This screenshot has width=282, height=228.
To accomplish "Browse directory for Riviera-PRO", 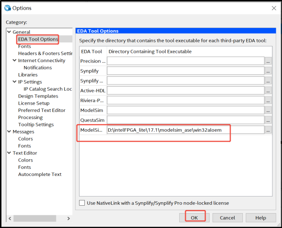I will [268, 100].
